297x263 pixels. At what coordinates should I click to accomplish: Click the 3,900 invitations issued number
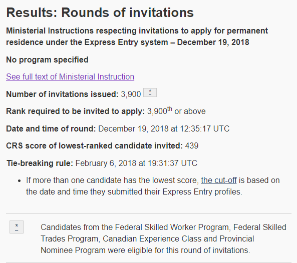point(131,94)
